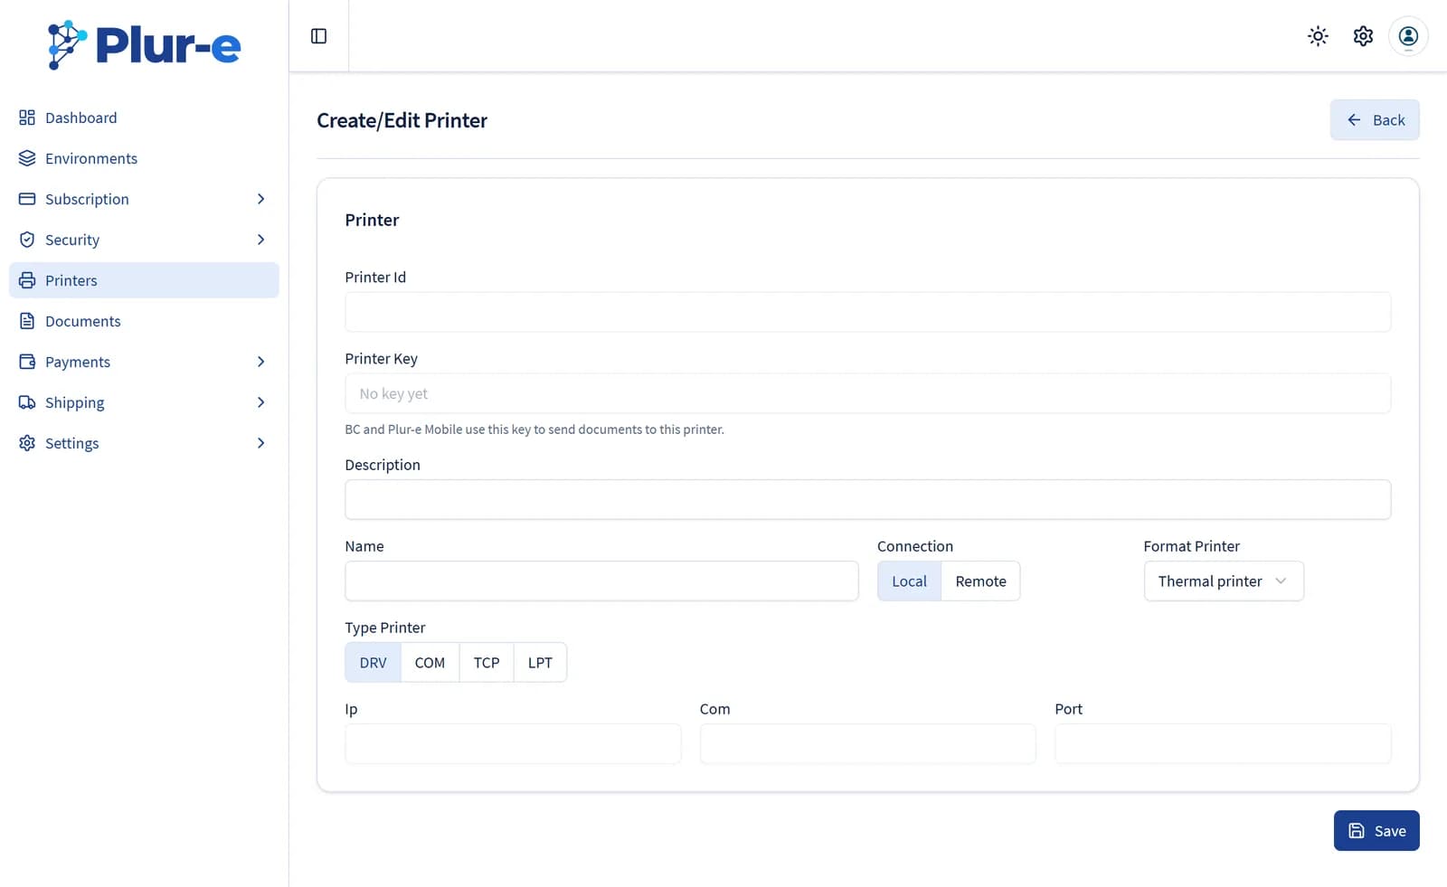This screenshot has height=887, width=1447.
Task: Open Documents page
Action: pyautogui.click(x=144, y=321)
